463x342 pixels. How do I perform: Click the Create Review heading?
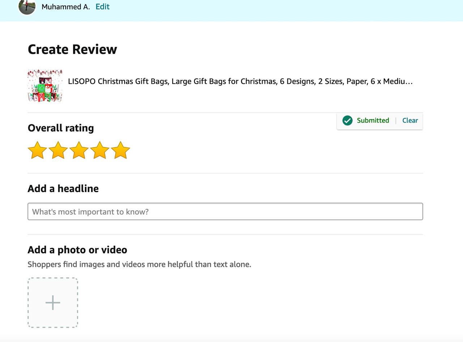[x=72, y=49]
